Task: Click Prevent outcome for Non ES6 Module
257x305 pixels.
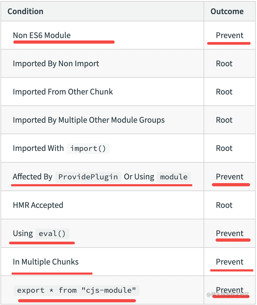Action: click(x=230, y=35)
